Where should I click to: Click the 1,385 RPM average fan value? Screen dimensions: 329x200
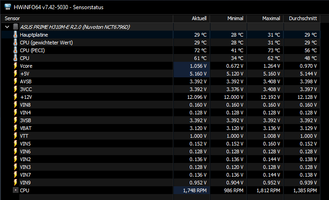[305, 190]
